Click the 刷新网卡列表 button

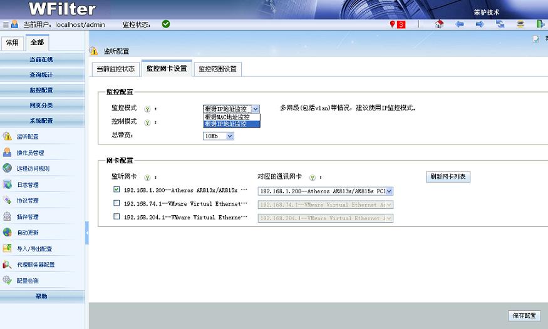(x=448, y=177)
